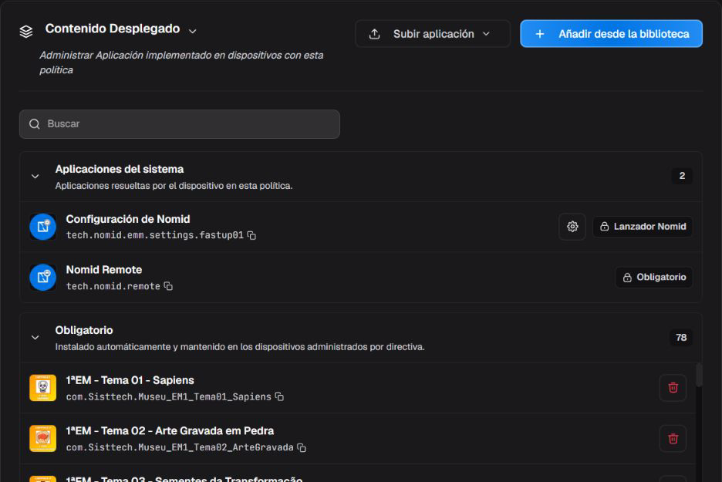The height and width of the screenshot is (482, 722).
Task: Click the layers icon beside Contenido Desplegado
Action: coord(26,32)
